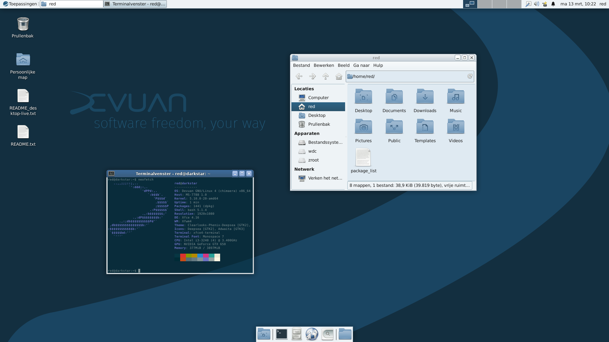Select Prullenbak in the sidebar
The image size is (609, 342).
(x=318, y=124)
